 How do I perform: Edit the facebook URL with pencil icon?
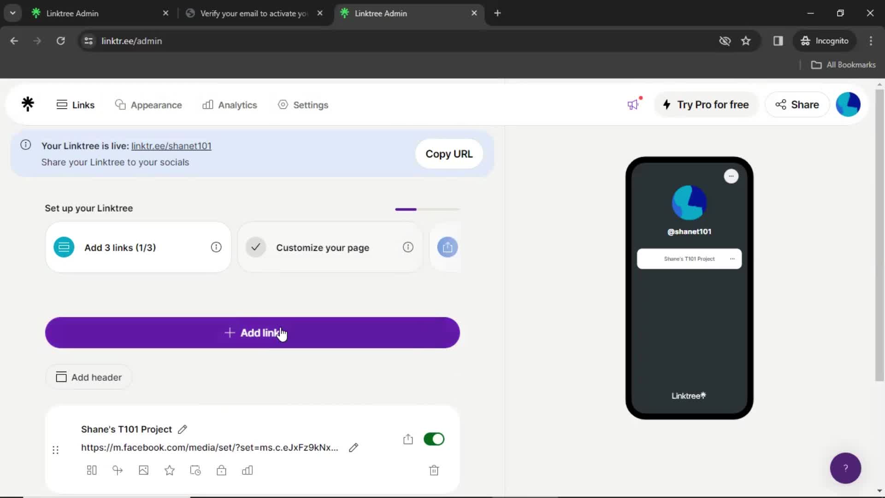click(x=354, y=447)
